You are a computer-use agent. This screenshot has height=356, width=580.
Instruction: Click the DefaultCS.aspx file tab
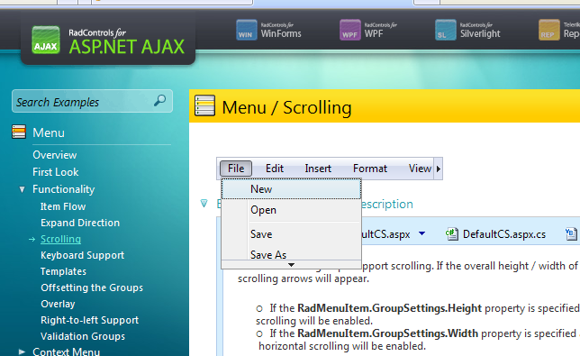385,234
